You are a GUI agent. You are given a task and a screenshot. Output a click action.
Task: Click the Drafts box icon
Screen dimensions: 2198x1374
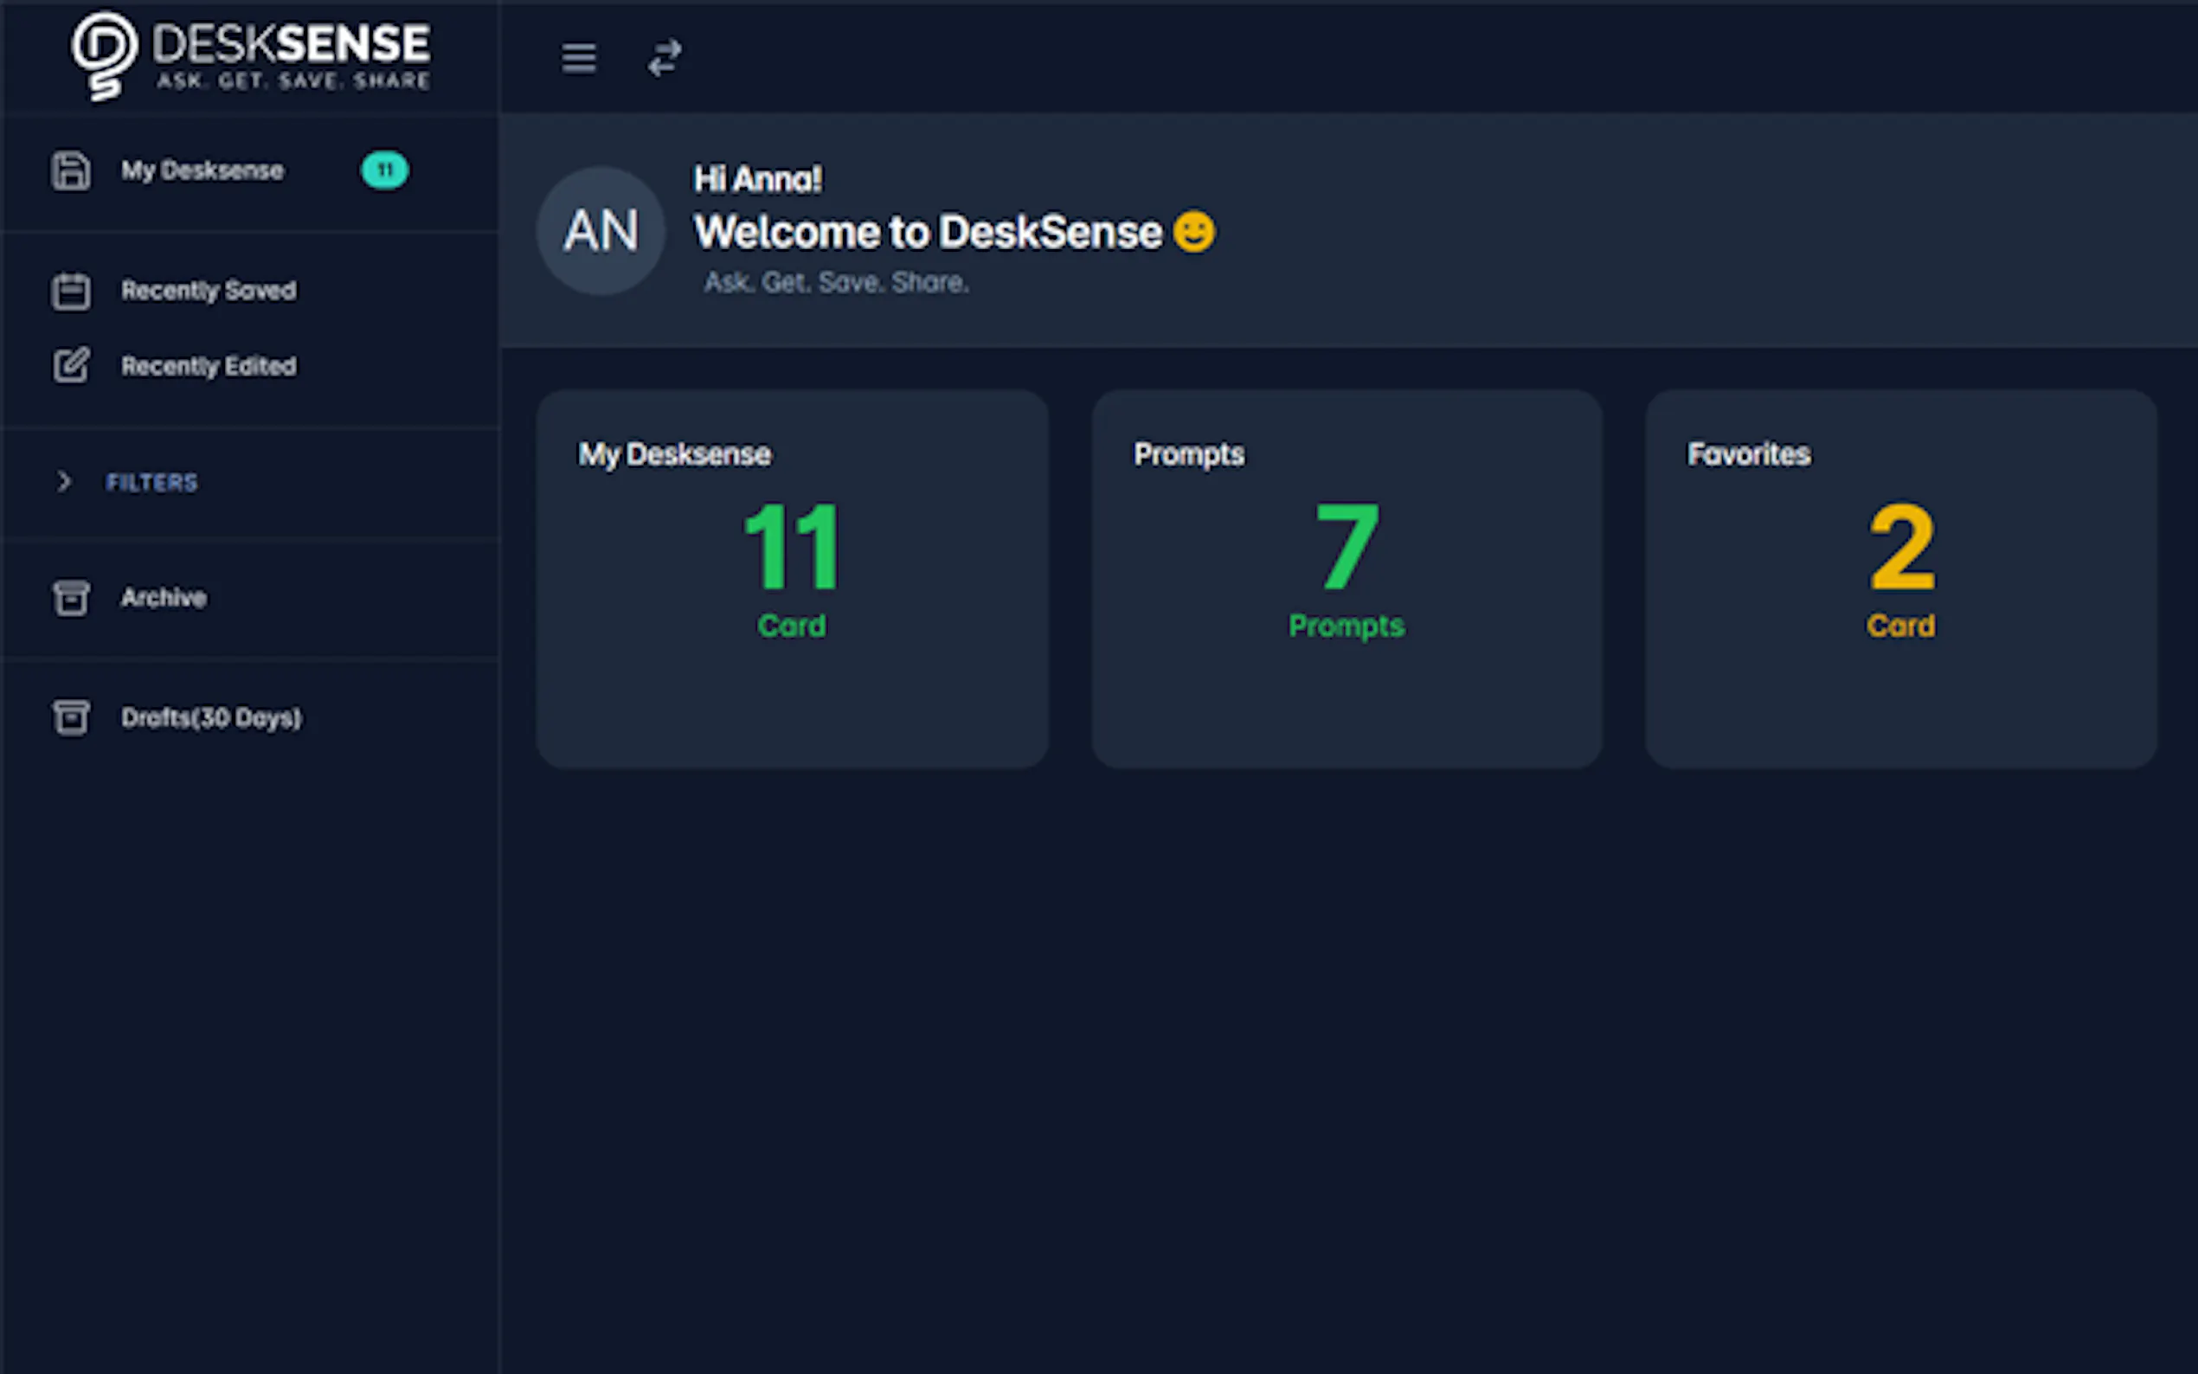71,717
